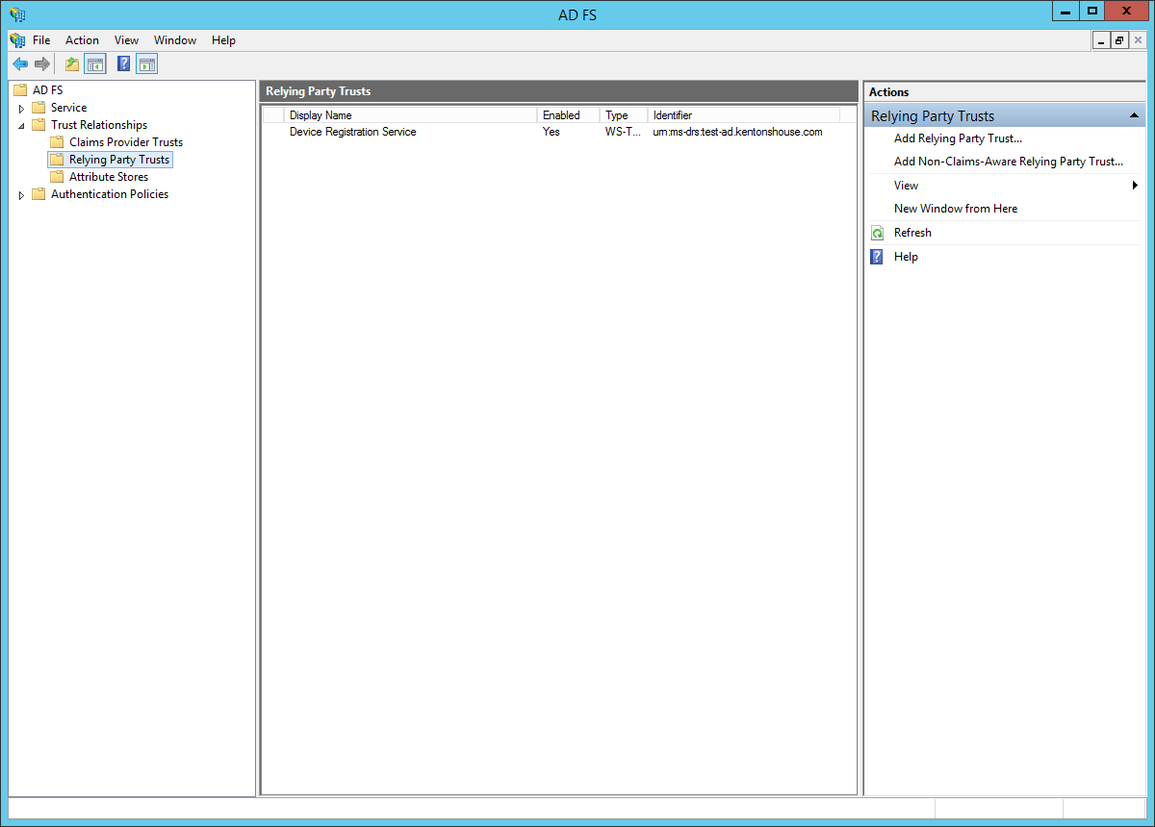
Task: Sort by the Display Name column header
Action: coord(410,115)
